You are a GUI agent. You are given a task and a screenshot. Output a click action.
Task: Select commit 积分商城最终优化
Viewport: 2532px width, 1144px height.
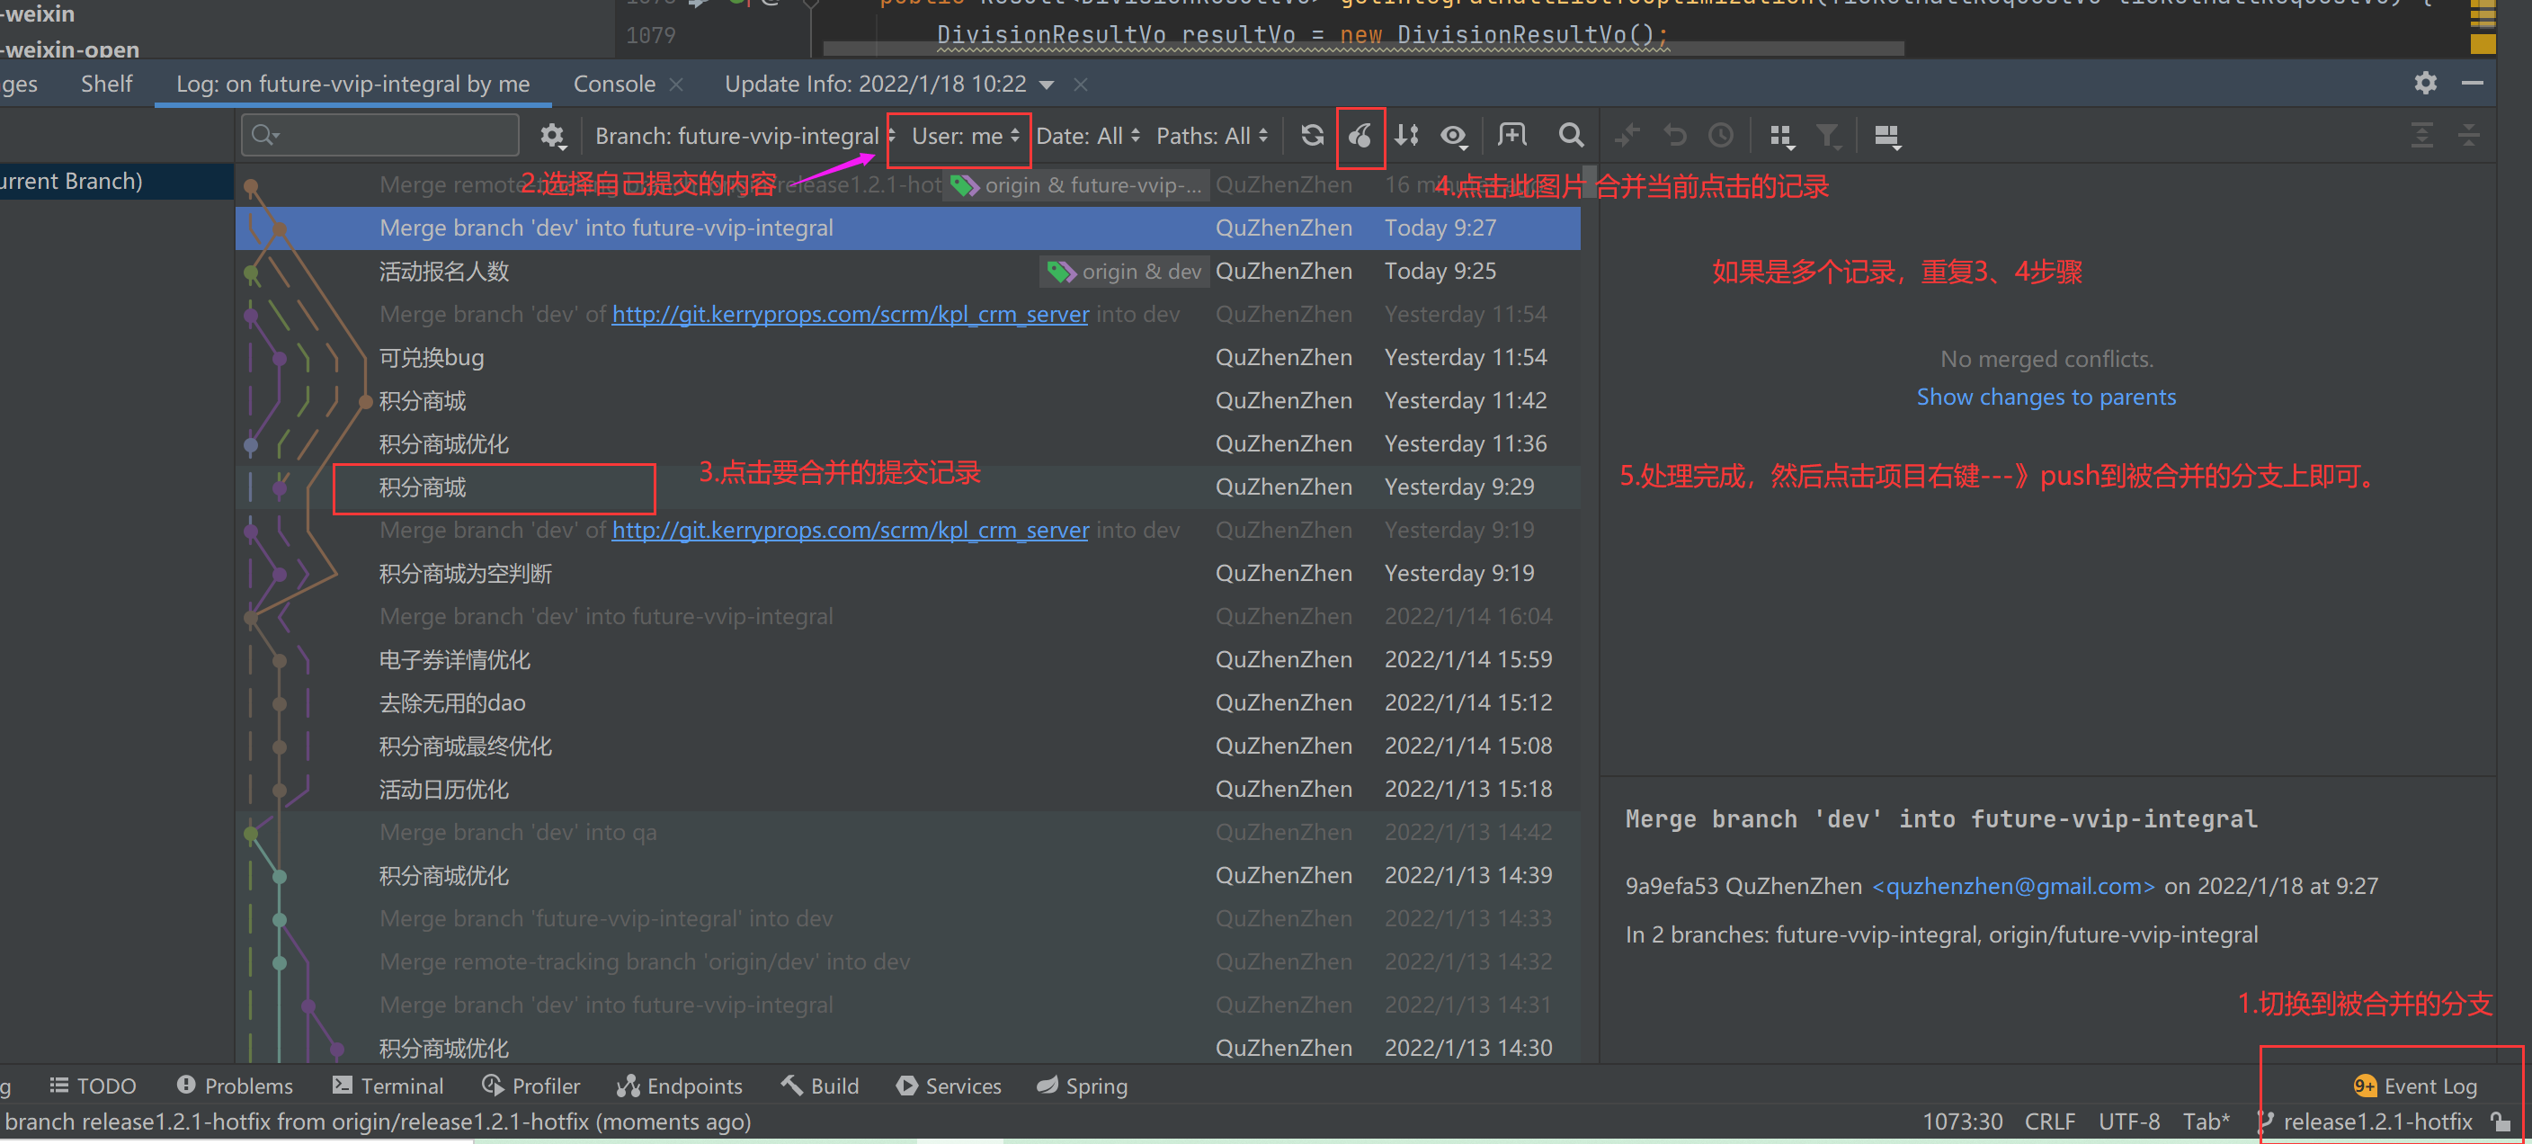[x=908, y=747]
